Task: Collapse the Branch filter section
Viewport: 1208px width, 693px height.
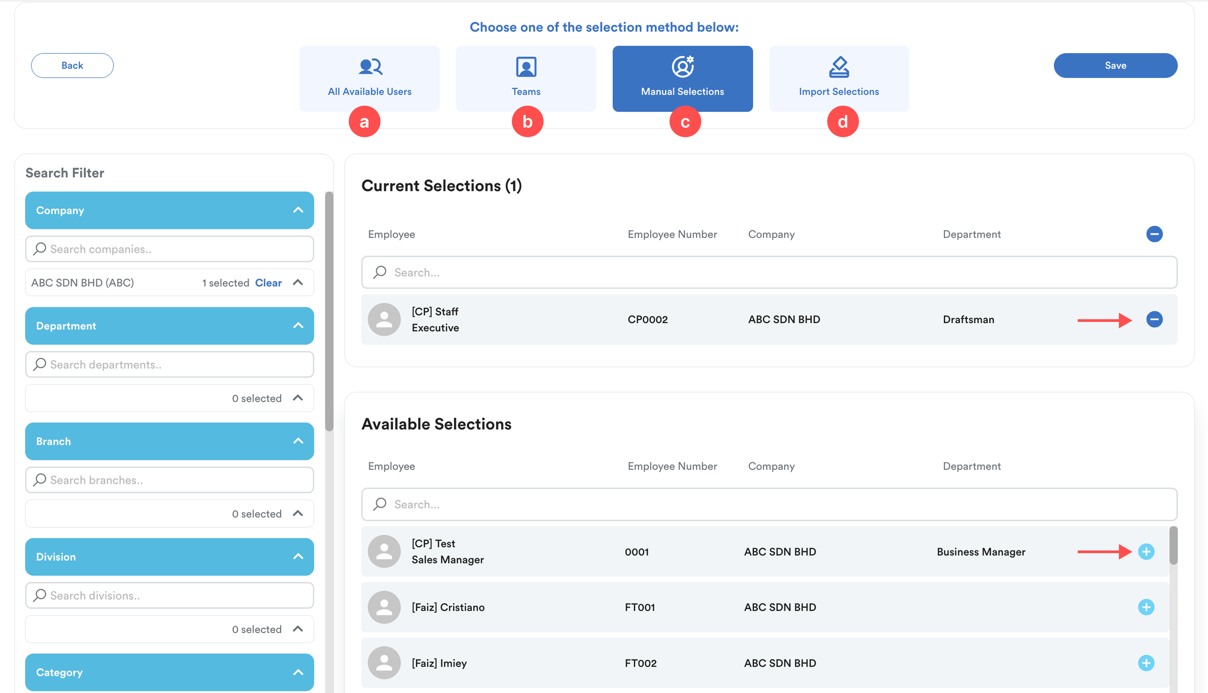Action: [x=298, y=441]
